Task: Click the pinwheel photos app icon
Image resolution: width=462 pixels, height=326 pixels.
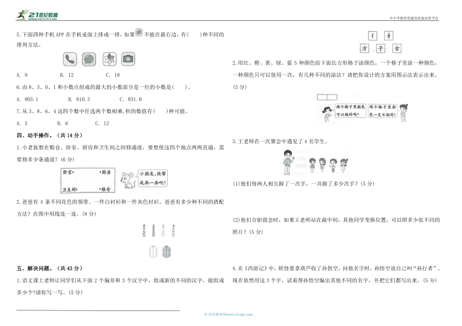Action: click(109, 59)
